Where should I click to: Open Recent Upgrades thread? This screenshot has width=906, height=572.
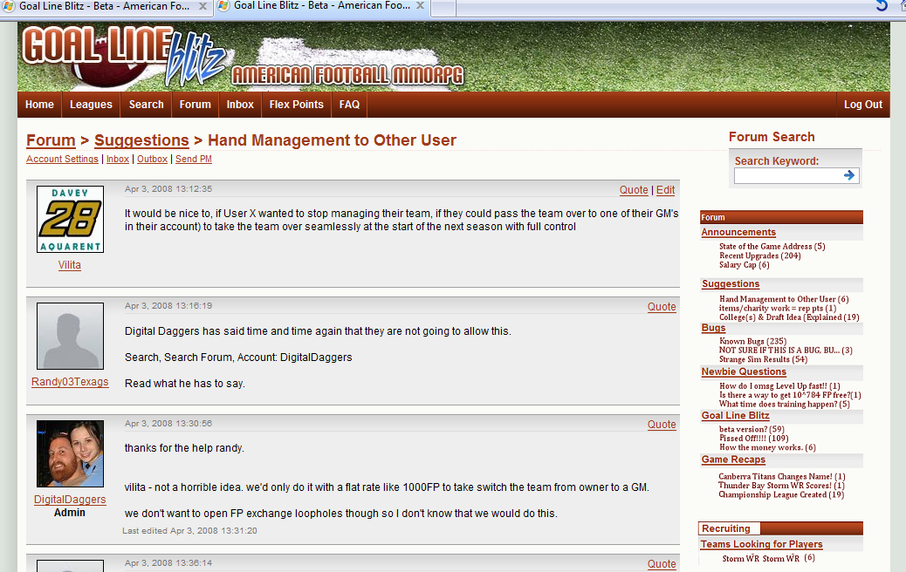(760, 255)
